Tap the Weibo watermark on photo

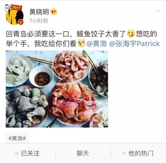point(105,124)
